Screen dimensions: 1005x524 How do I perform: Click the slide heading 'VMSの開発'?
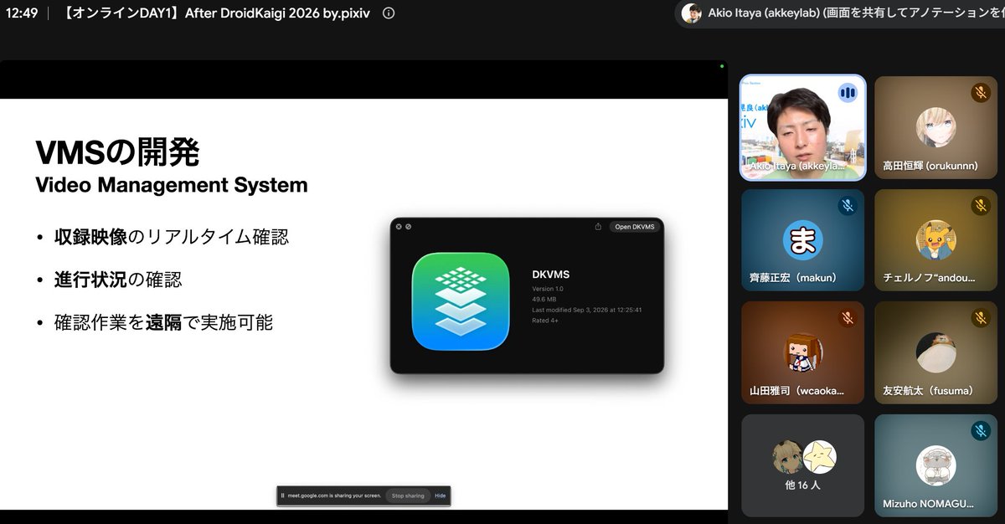(117, 153)
